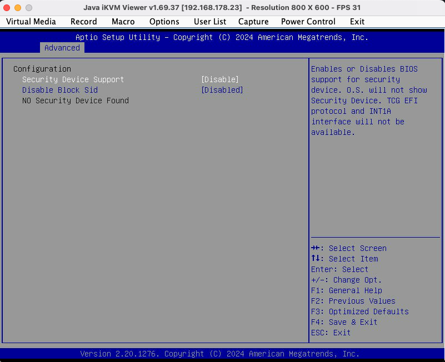Click the Exit menu item

(357, 22)
